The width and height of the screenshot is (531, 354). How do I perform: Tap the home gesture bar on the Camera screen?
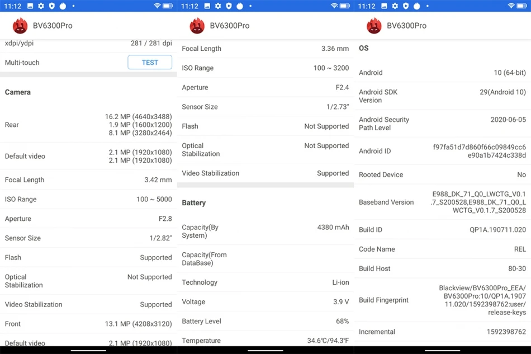pyautogui.click(x=88, y=350)
